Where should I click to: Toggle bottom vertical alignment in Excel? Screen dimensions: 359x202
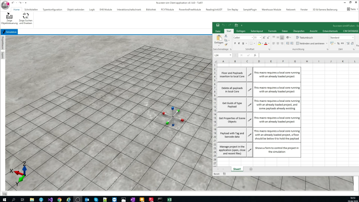coord(282,37)
